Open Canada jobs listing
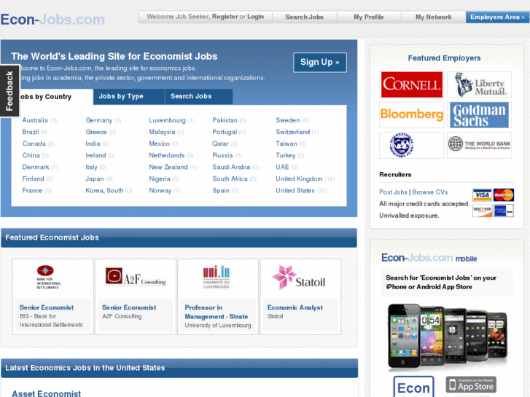This screenshot has height=397, width=530. click(x=34, y=144)
